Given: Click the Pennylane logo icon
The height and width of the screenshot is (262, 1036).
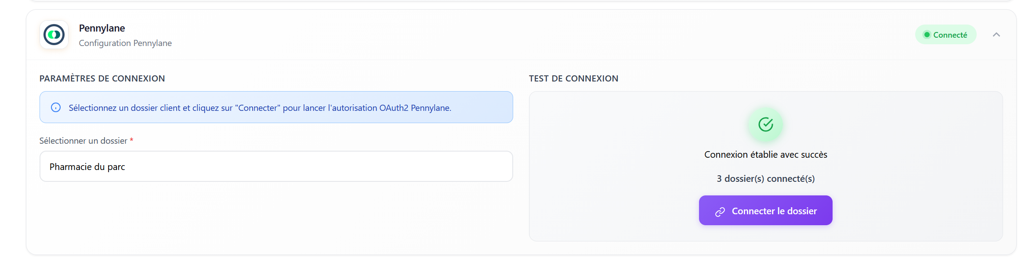Looking at the screenshot, I should 54,35.
